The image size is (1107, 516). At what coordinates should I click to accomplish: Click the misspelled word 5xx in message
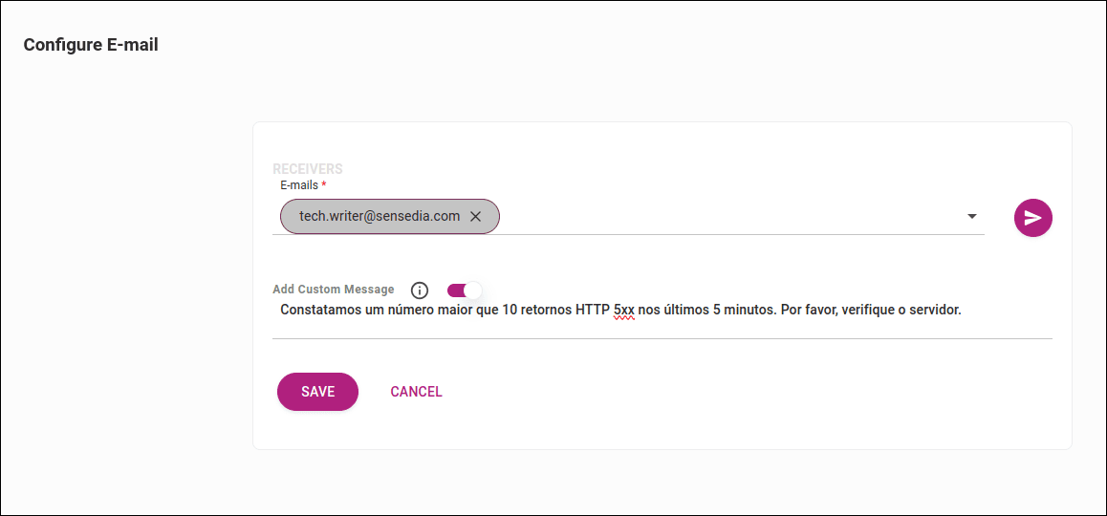click(624, 311)
